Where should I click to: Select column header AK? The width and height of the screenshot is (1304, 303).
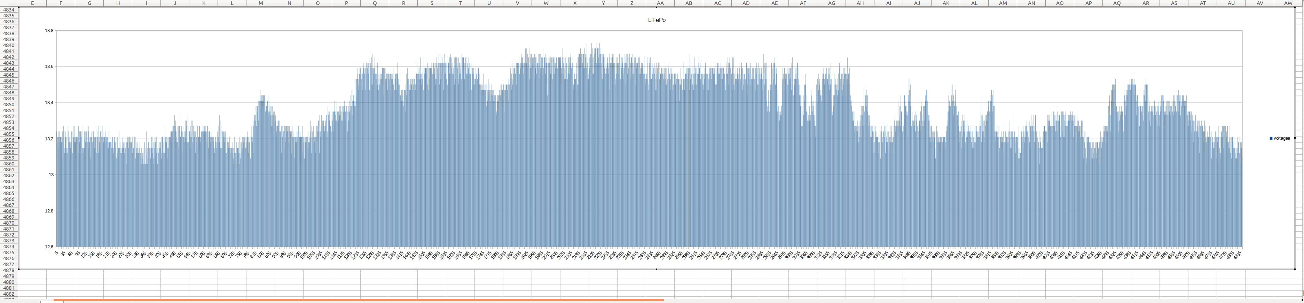(x=945, y=3)
